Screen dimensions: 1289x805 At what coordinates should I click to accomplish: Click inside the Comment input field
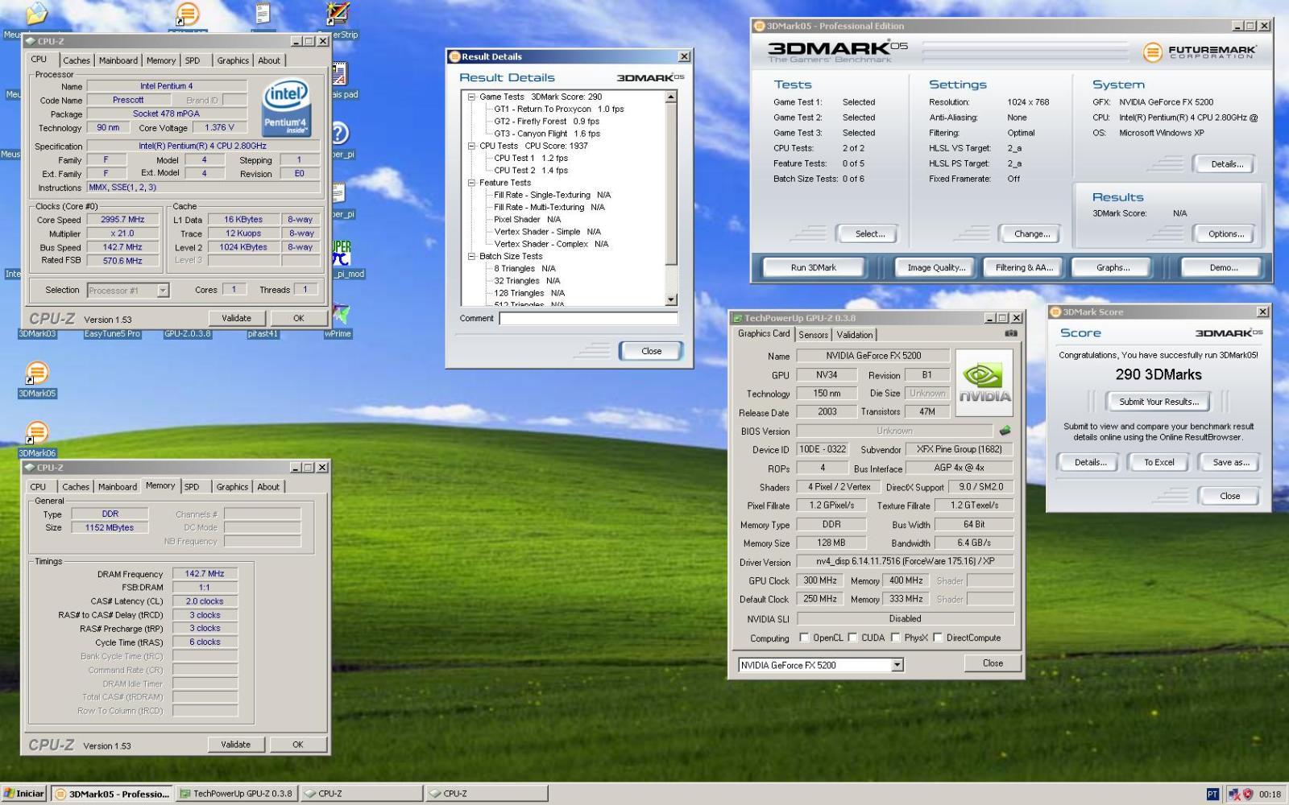589,319
